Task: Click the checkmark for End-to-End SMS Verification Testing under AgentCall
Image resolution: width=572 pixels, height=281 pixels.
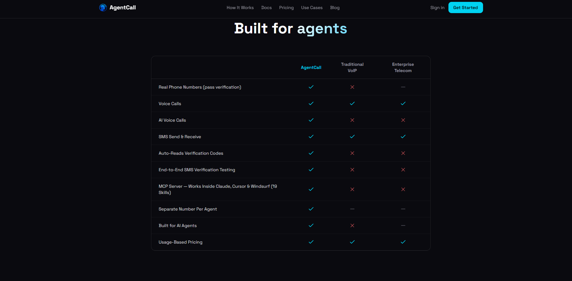Action: coord(311,170)
